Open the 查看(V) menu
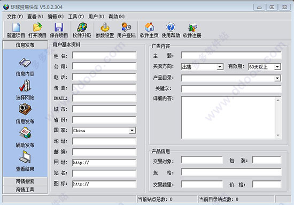294x205 pixels. click(x=35, y=17)
